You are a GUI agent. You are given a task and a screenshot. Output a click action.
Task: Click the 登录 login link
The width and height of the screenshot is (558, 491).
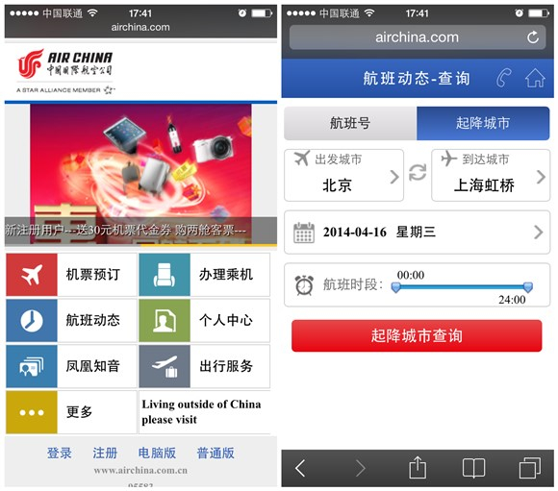pyautogui.click(x=60, y=453)
